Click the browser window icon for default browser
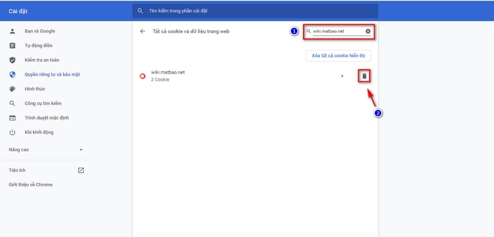The height and width of the screenshot is (237, 494). pos(12,118)
